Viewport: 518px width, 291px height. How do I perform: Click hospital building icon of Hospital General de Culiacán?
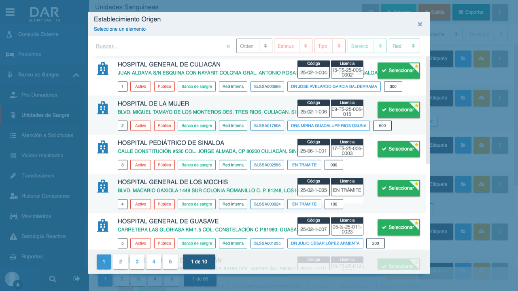point(103,69)
